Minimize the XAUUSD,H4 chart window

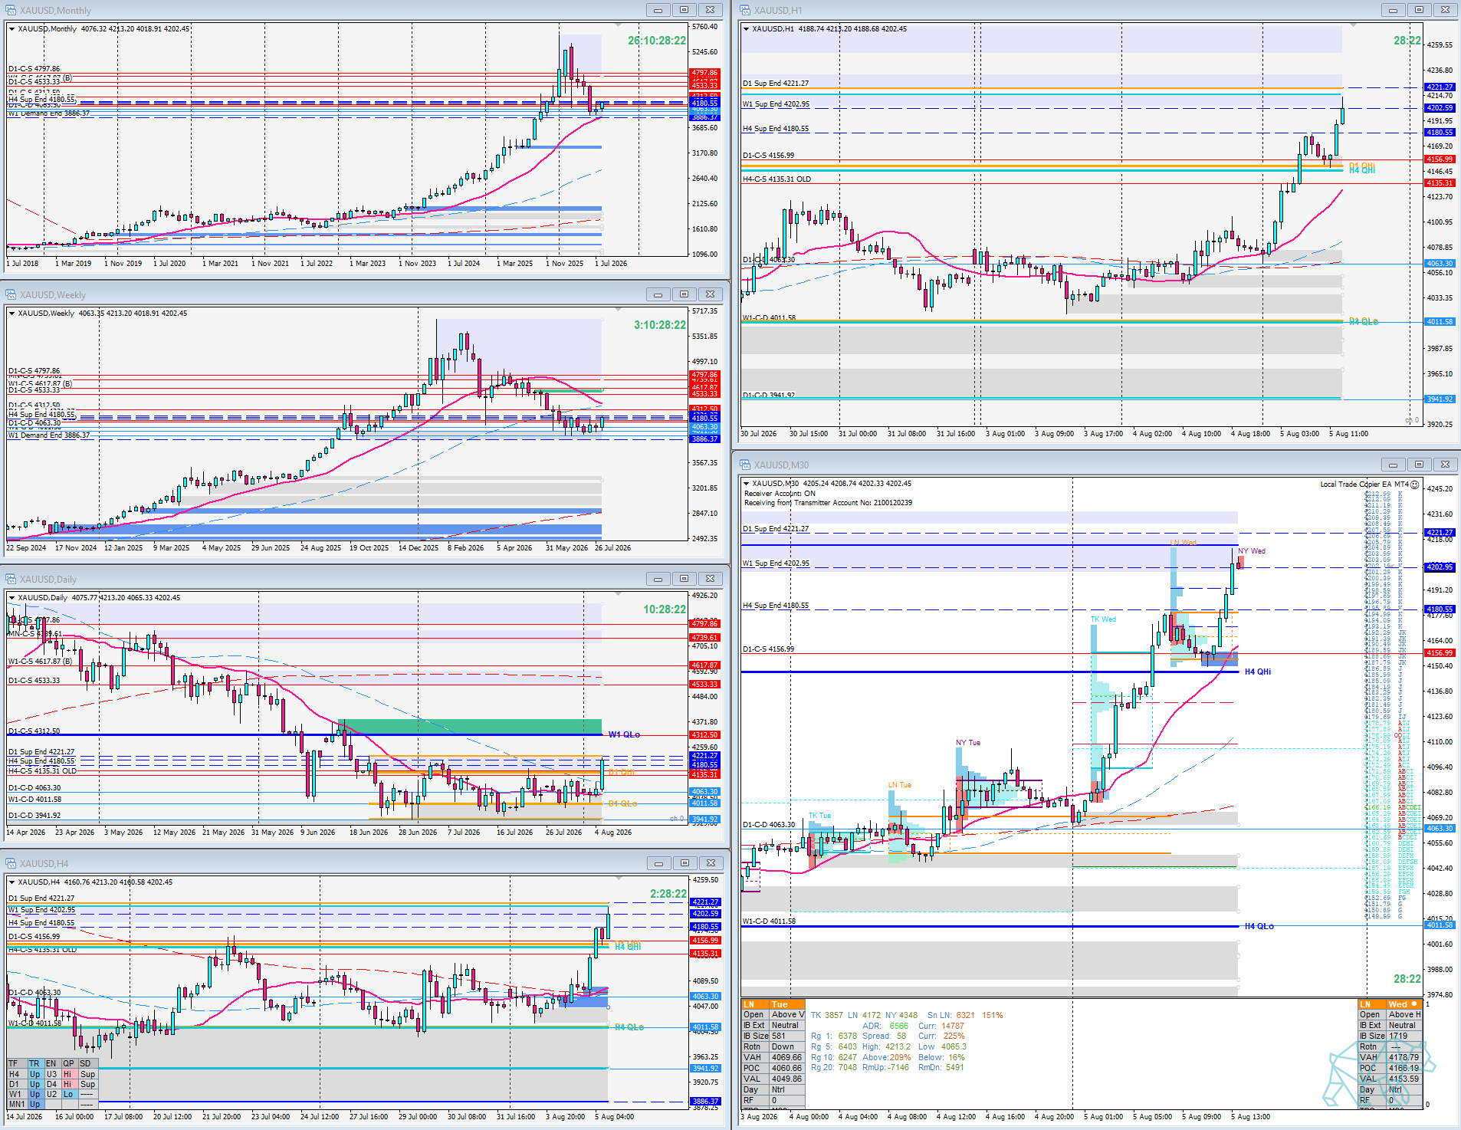(x=658, y=863)
